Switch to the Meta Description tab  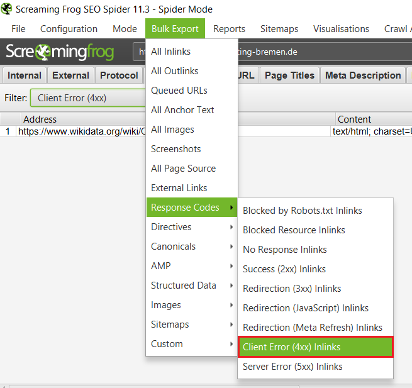click(363, 75)
